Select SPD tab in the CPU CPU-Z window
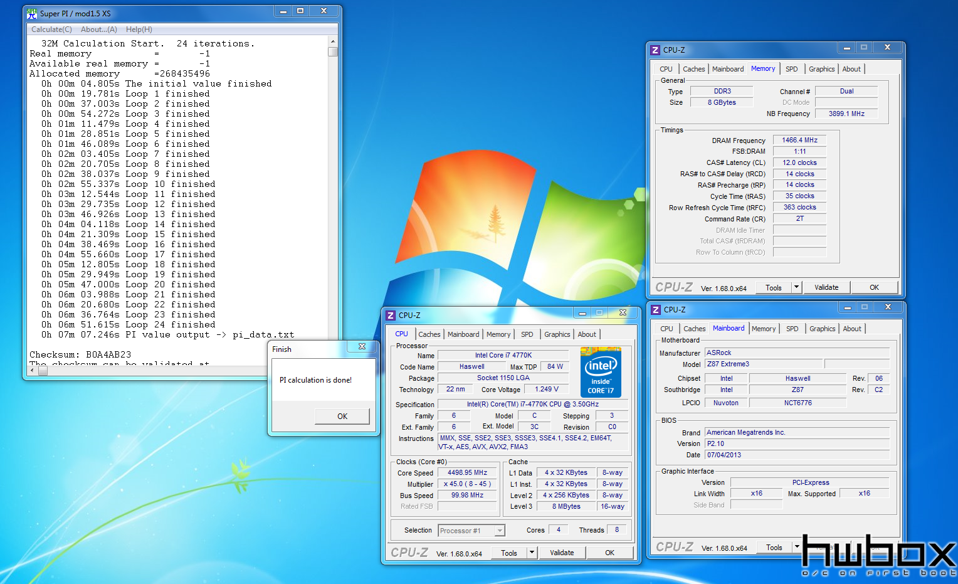 (527, 334)
